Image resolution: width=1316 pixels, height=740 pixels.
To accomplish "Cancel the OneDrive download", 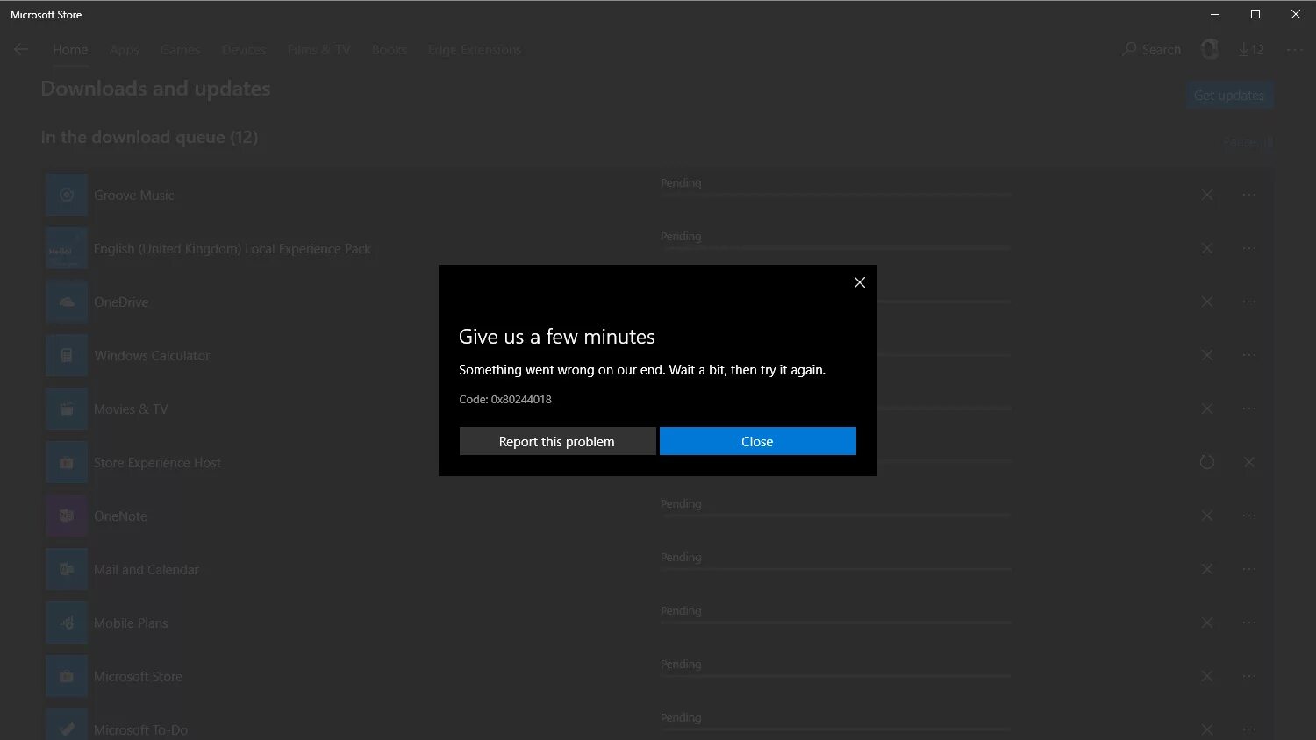I will tap(1207, 302).
